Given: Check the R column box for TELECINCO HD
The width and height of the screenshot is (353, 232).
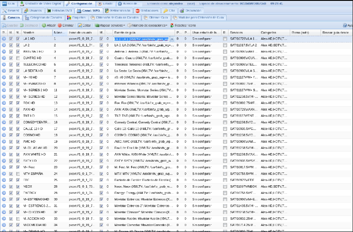Looking at the screenshot, I should [x=225, y=64].
